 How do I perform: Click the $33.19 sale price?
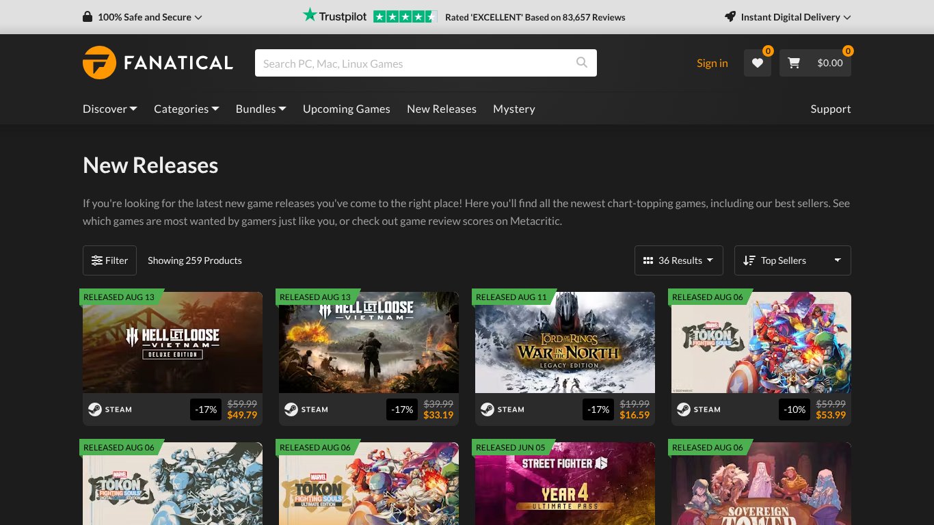438,415
